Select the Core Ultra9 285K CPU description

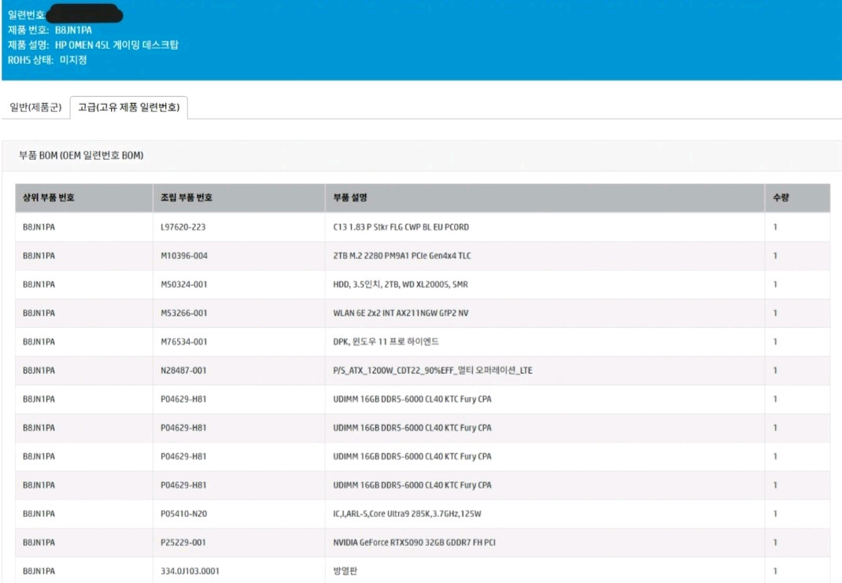(407, 514)
